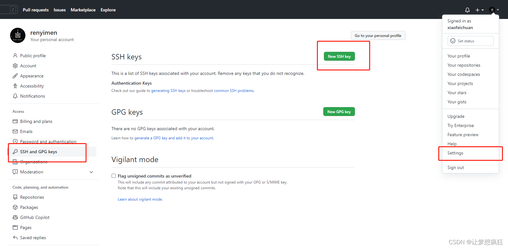508x248 pixels.
Task: Click the Pages browser icon
Action: click(15, 227)
